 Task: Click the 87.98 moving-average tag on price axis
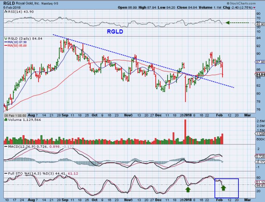[x=261, y=62]
